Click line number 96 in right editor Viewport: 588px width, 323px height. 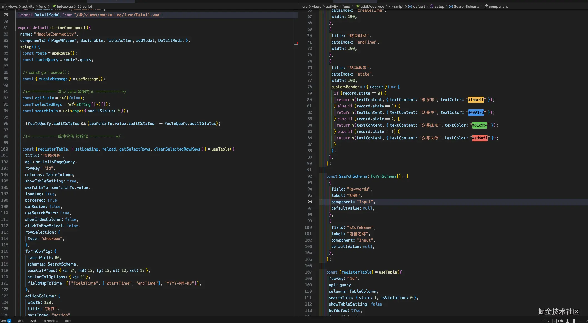point(310,202)
